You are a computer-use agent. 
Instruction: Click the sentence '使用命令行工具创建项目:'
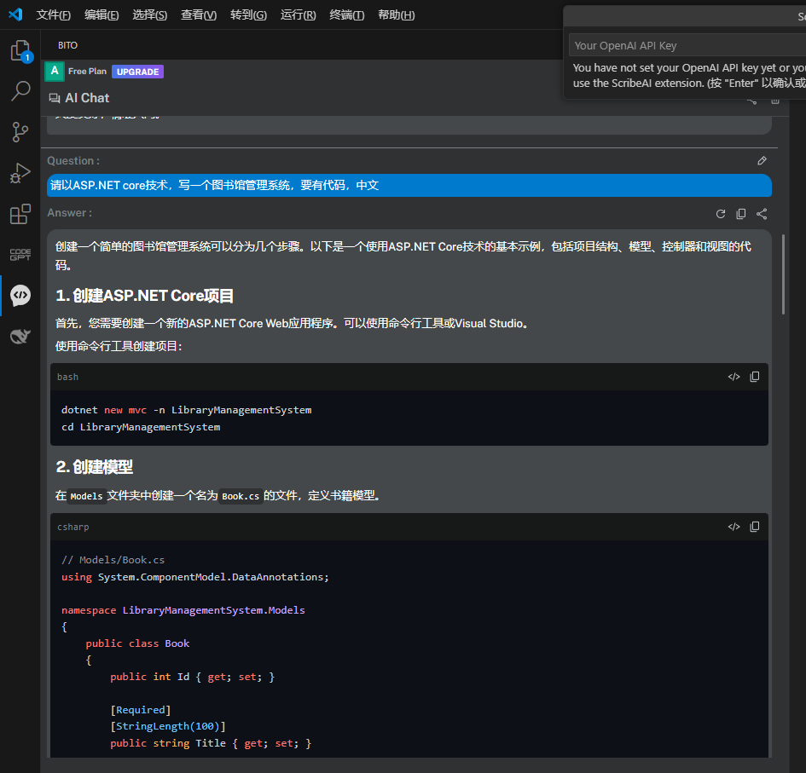pyautogui.click(x=119, y=346)
